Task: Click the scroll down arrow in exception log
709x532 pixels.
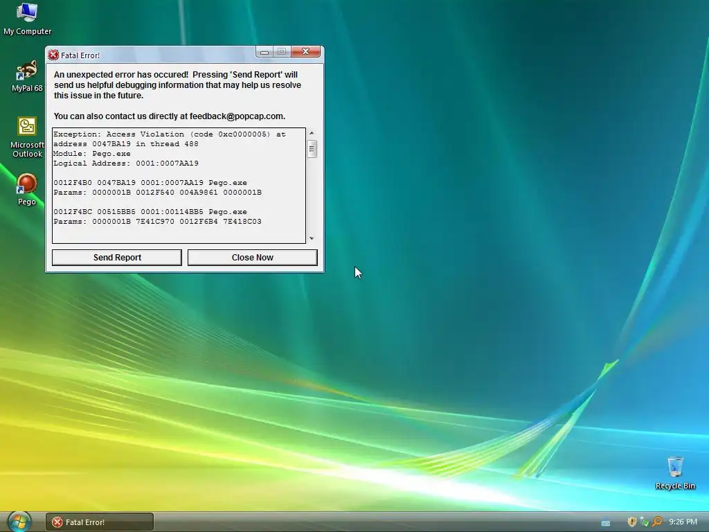Action: pos(312,238)
